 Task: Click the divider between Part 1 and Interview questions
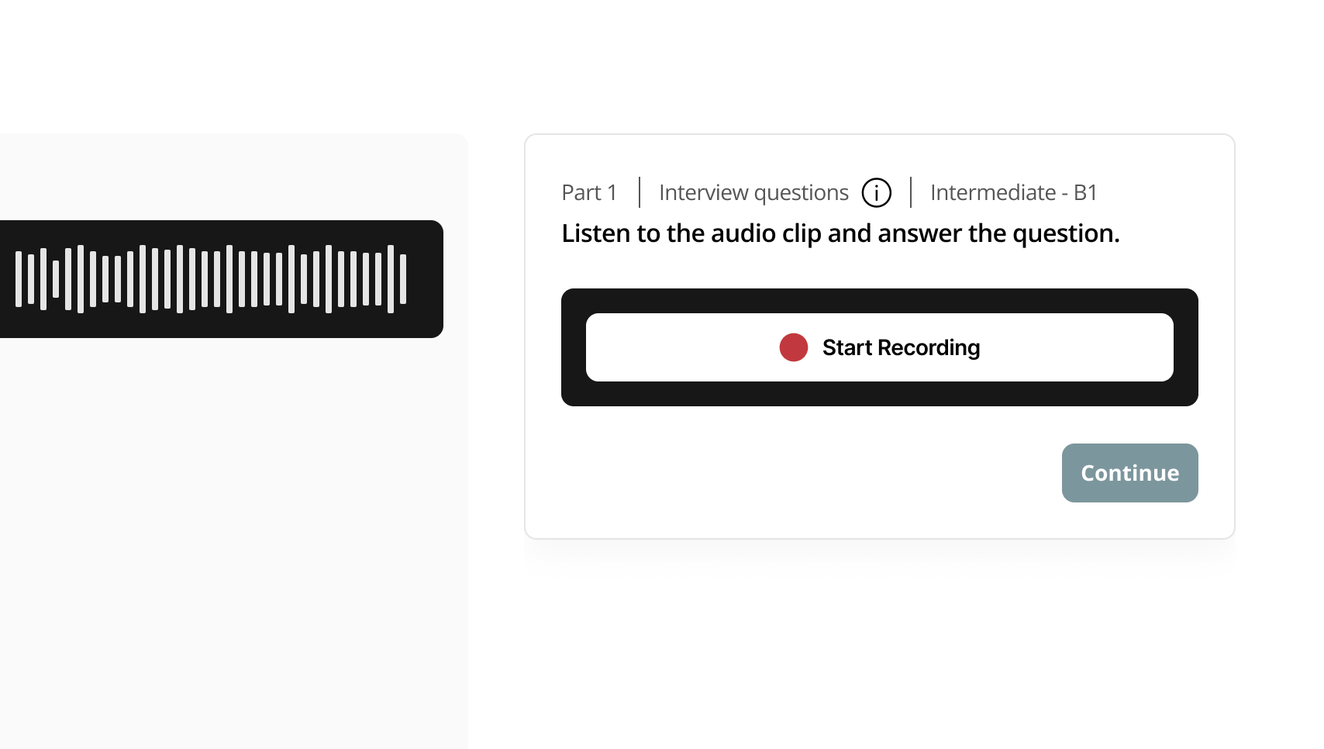pos(640,192)
